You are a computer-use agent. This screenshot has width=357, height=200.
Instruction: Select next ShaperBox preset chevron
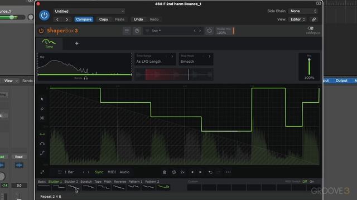pos(200,31)
